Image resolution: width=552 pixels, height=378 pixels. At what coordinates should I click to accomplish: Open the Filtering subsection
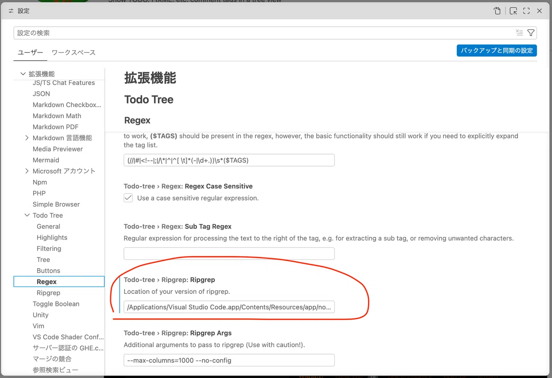tap(49, 248)
